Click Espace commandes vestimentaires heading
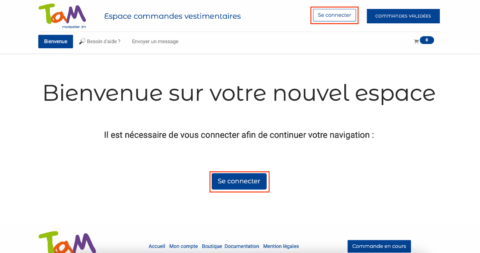Screen dimensions: 480x253 click(172, 16)
